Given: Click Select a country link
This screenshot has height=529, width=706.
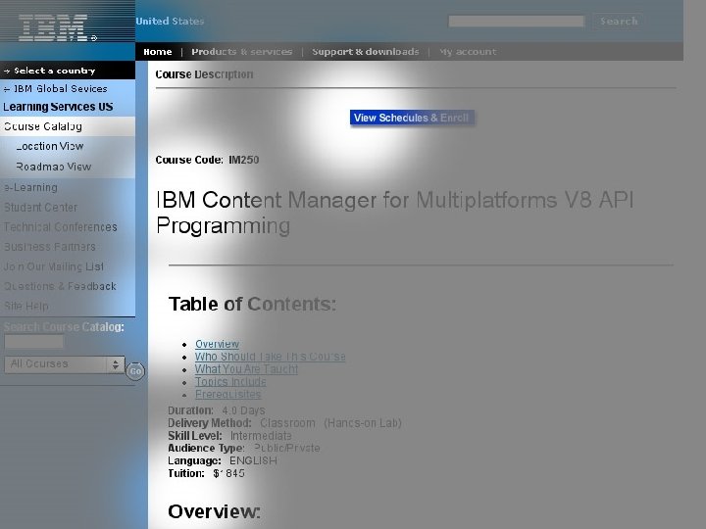Looking at the screenshot, I should [x=54, y=71].
